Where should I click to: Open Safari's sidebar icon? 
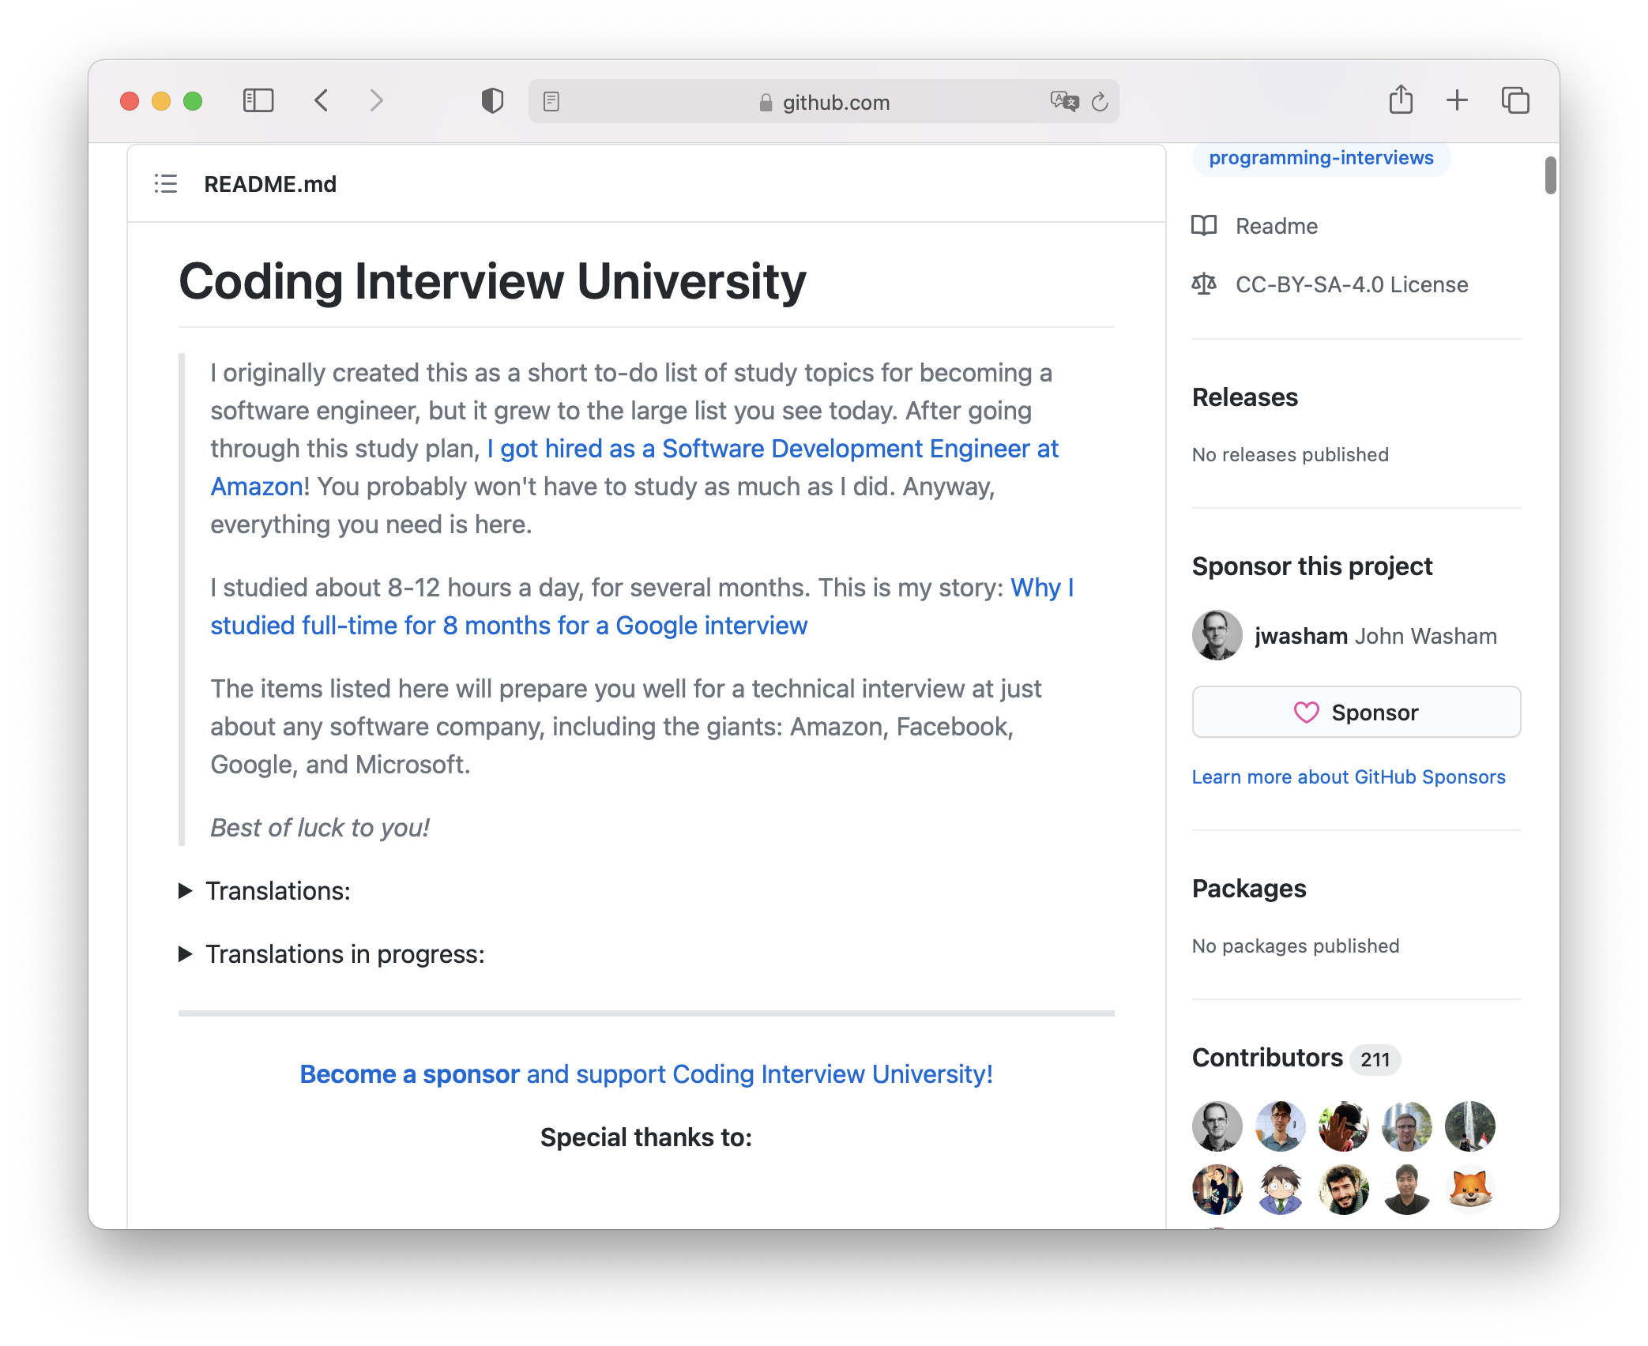click(x=258, y=101)
